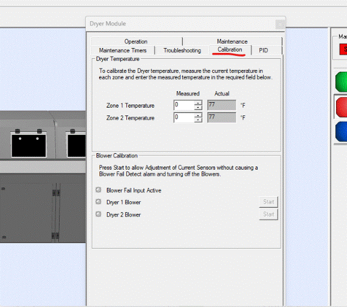Select the Calibration tab
The height and width of the screenshot is (307, 347).
230,50
